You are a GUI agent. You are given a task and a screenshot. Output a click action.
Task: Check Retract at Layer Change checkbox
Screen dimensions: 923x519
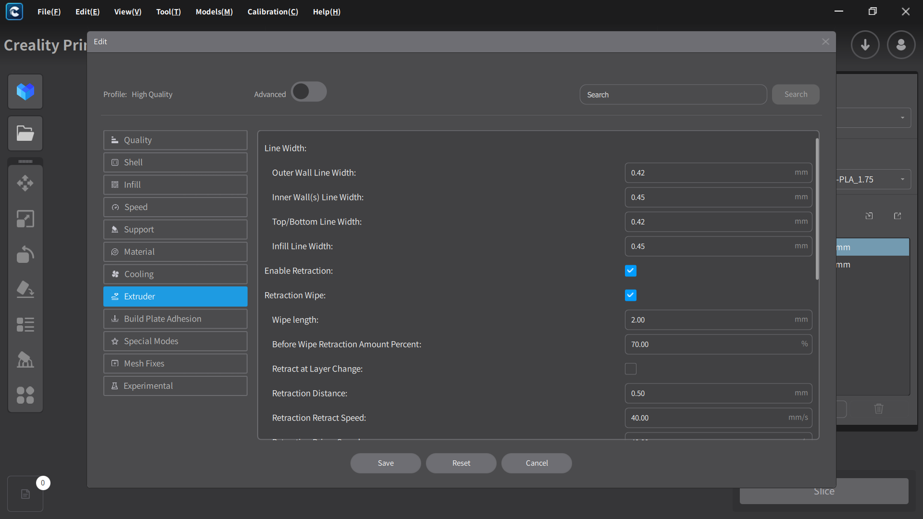pyautogui.click(x=631, y=369)
